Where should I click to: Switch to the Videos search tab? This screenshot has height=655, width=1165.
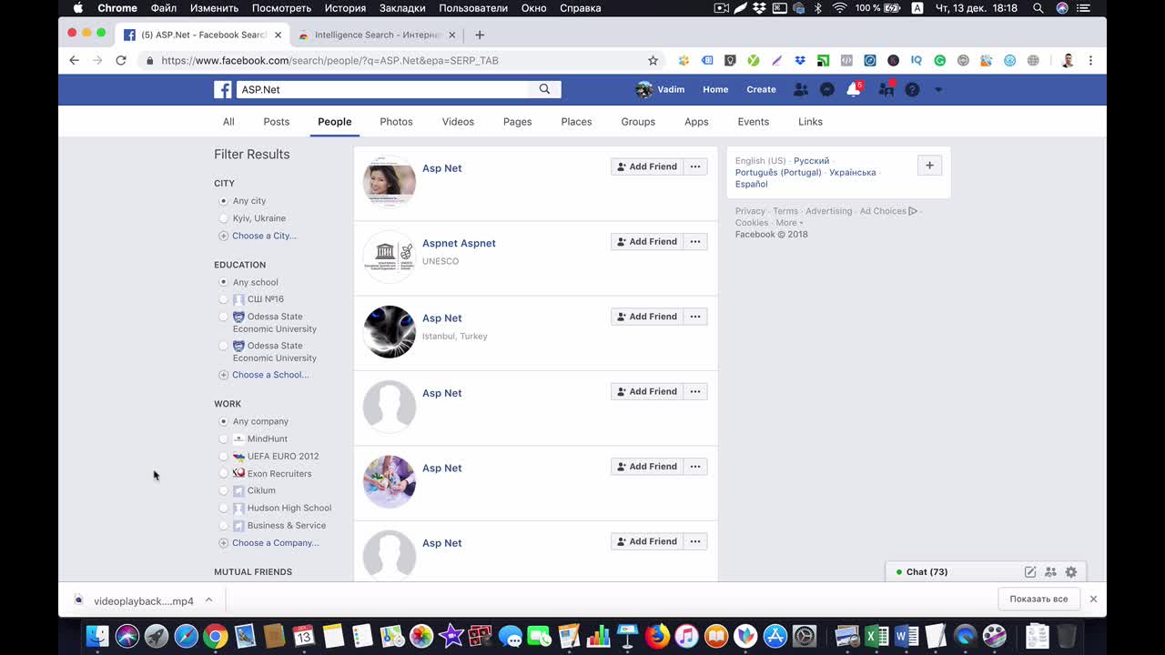tap(458, 122)
